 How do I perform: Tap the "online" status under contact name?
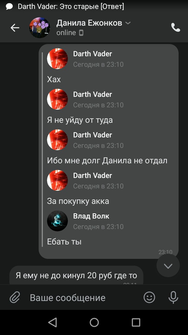[66, 33]
